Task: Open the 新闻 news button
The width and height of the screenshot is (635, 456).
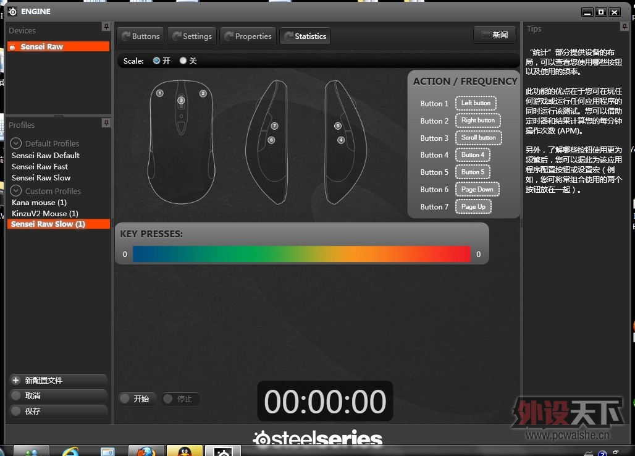Action: click(495, 35)
